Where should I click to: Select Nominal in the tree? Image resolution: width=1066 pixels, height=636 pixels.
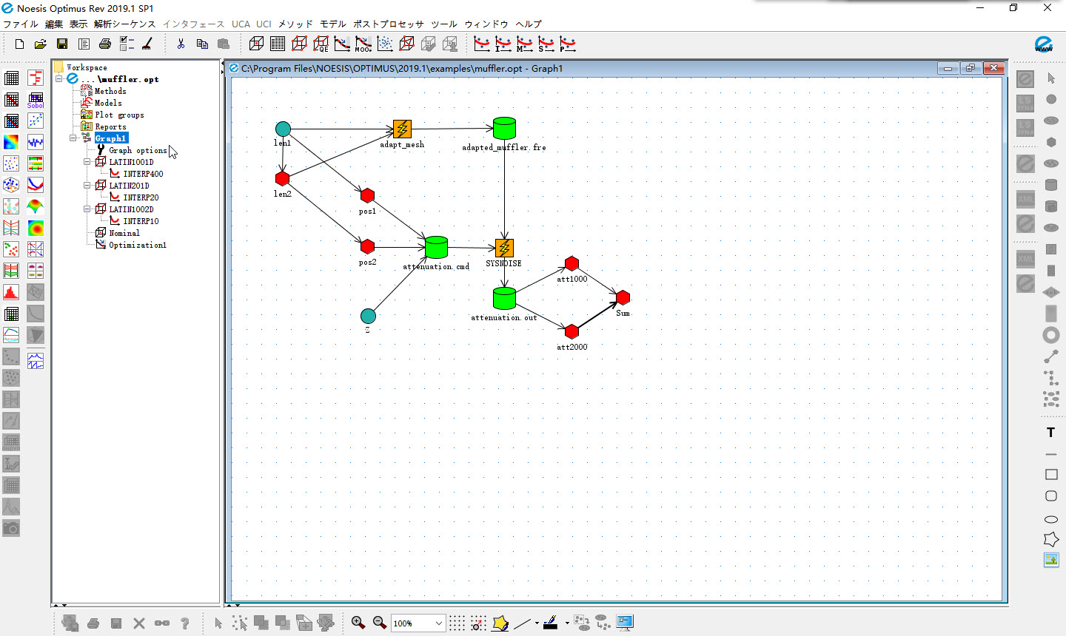(x=124, y=233)
